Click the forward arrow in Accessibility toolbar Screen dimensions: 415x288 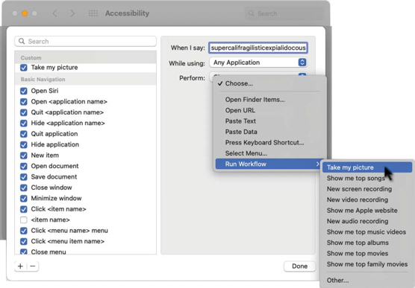(72, 13)
